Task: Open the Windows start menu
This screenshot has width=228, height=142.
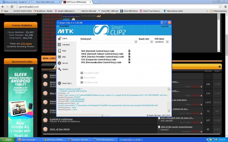Action: point(7,140)
